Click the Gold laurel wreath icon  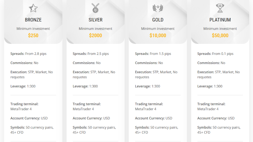coord(158,8)
